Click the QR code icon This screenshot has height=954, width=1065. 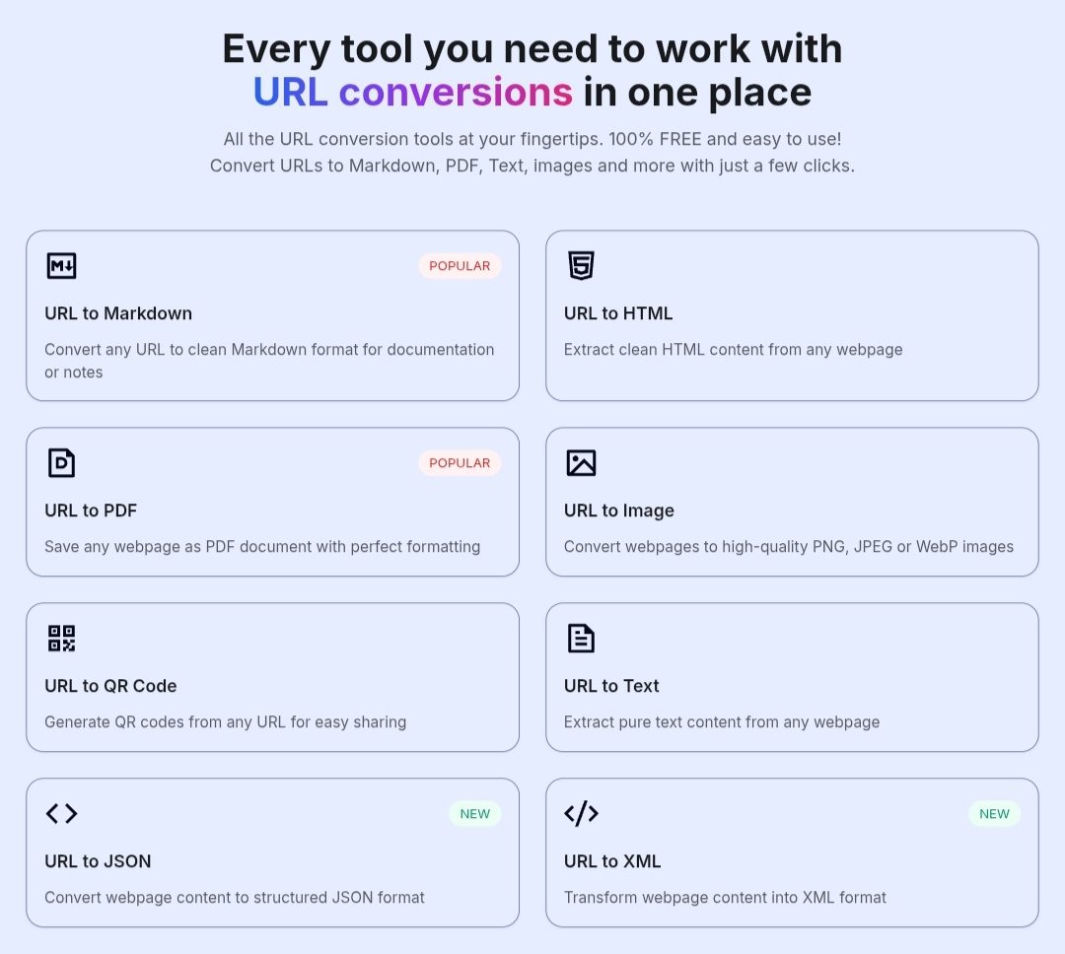pyautogui.click(x=61, y=639)
